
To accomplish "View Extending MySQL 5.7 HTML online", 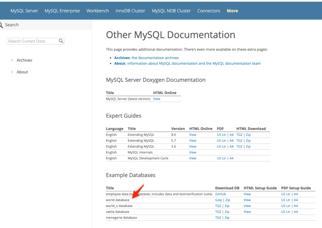I will 193,141.
